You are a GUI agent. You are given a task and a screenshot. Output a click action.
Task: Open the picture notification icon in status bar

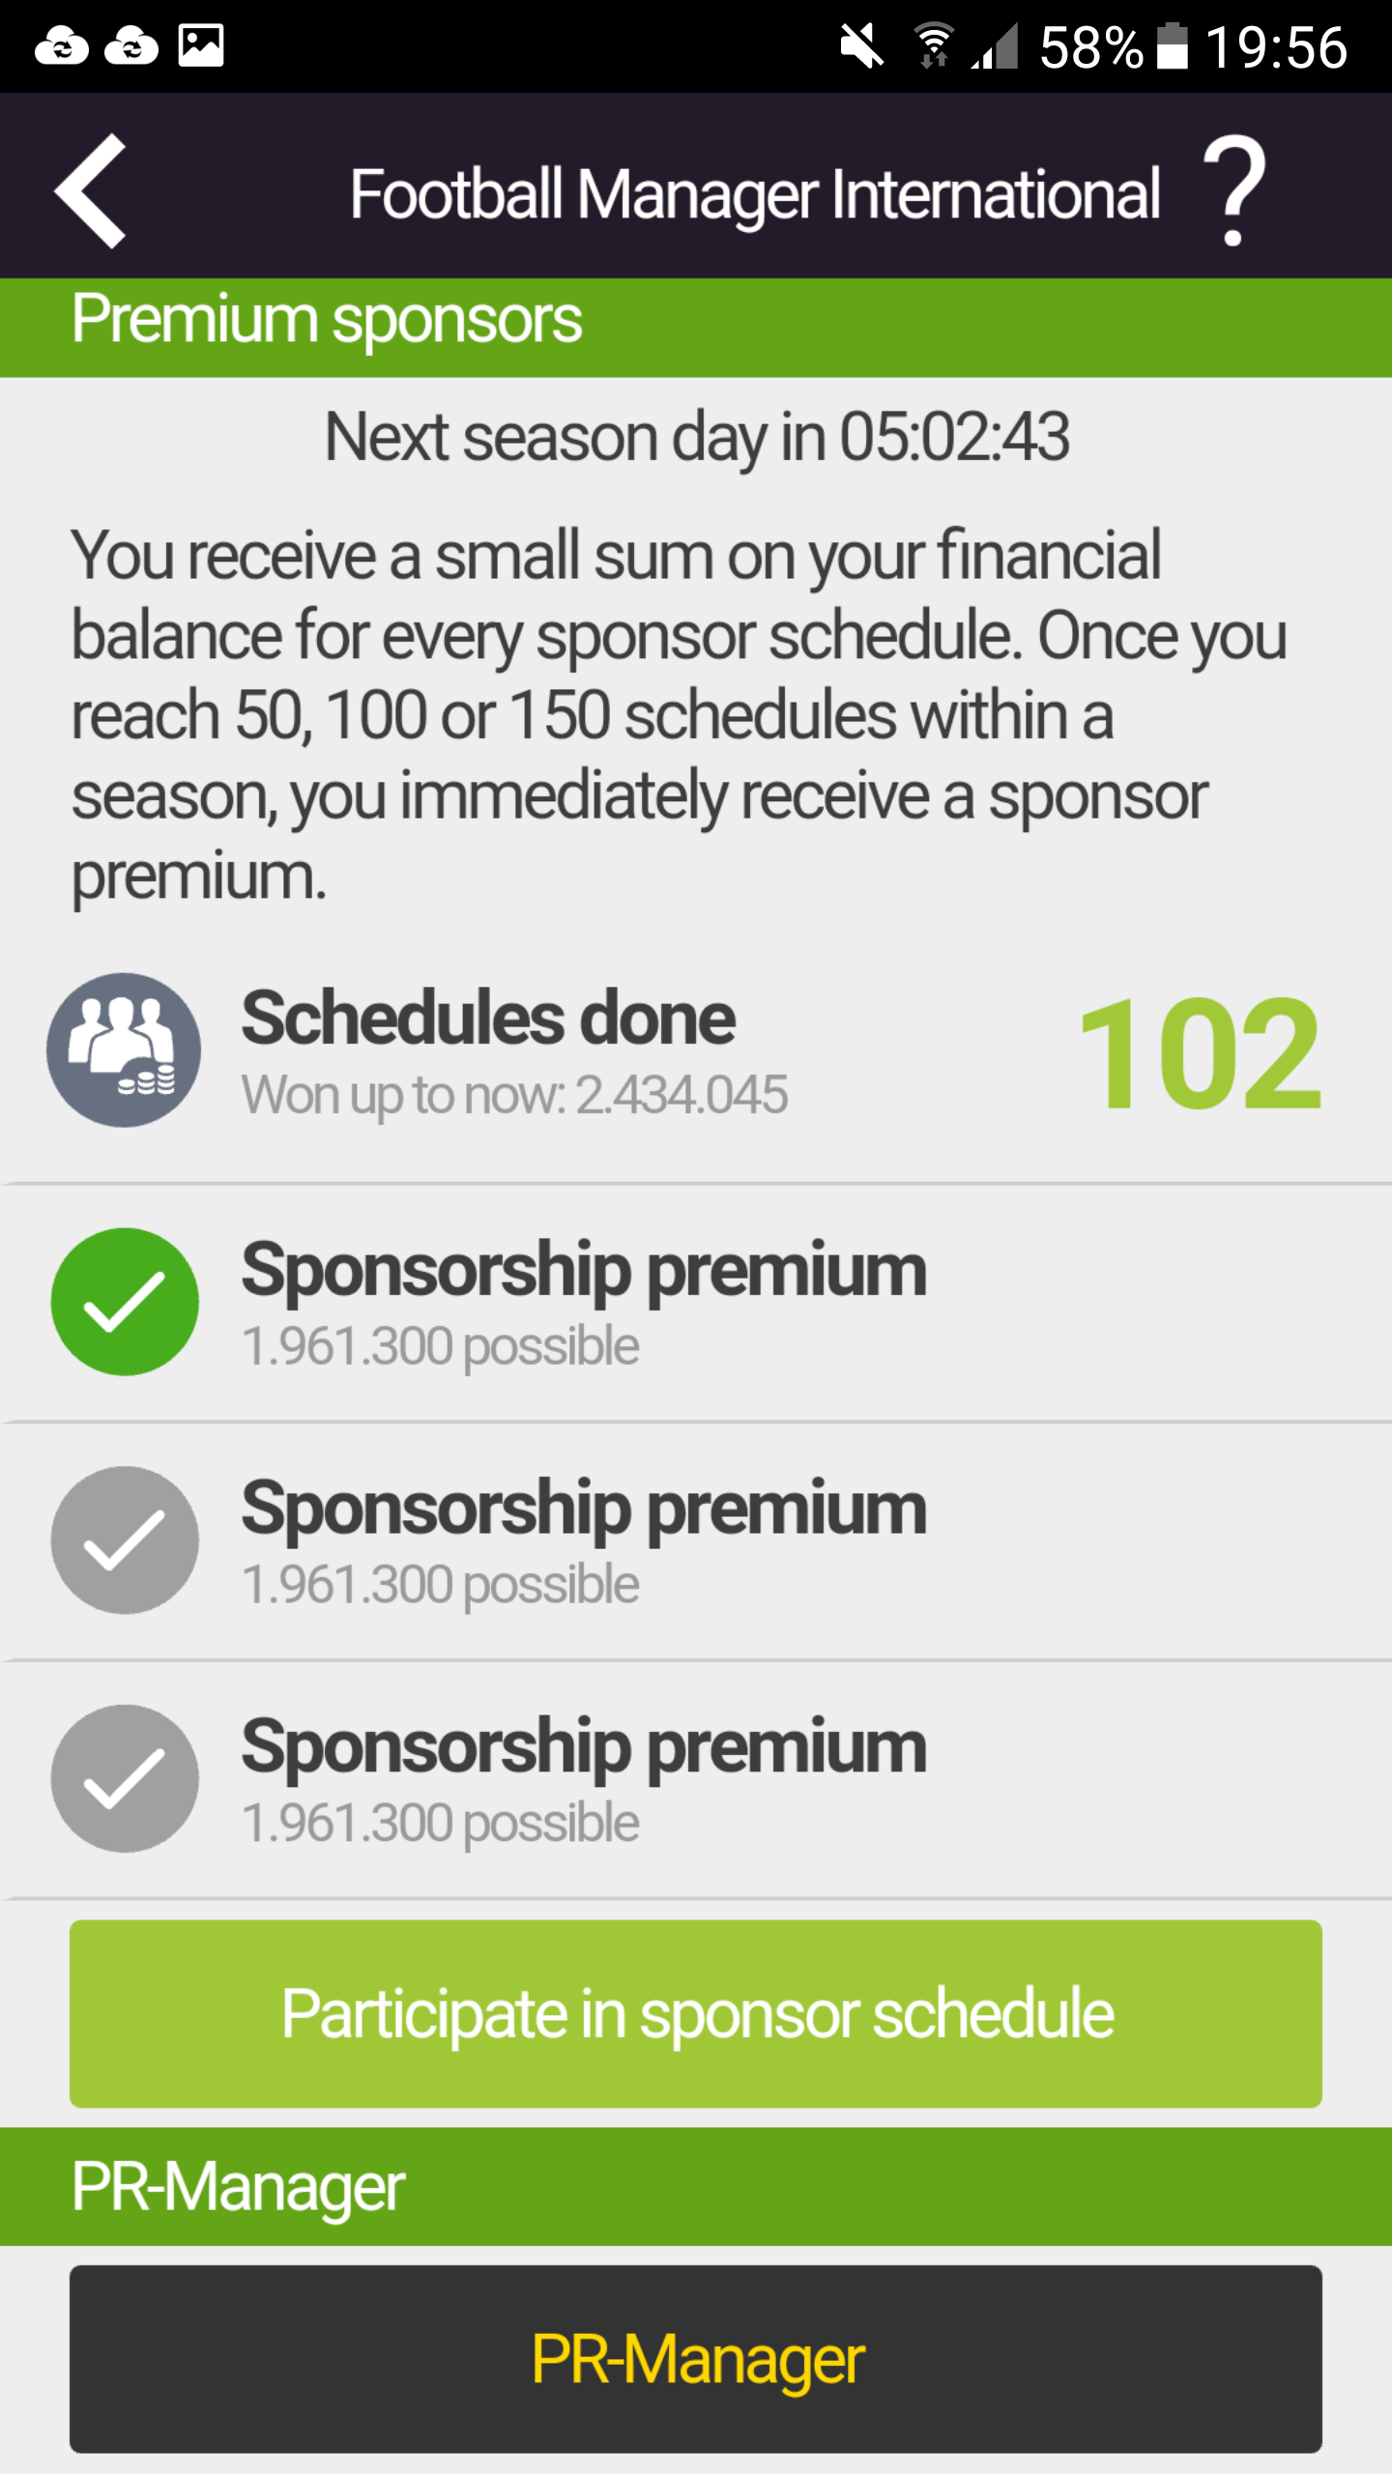(x=201, y=45)
